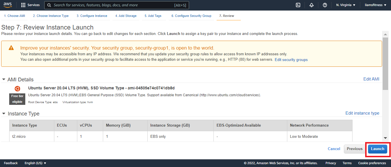The image size is (391, 167).
Task: Collapse the Instance Type section
Action: click(x=4, y=114)
